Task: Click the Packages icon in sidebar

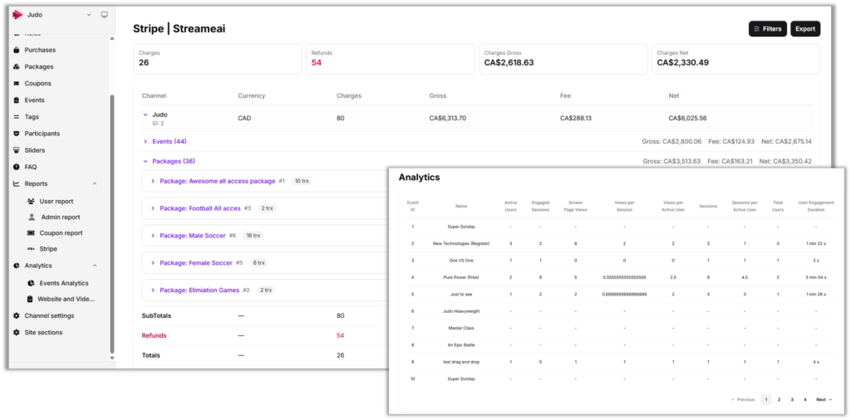Action: (17, 66)
